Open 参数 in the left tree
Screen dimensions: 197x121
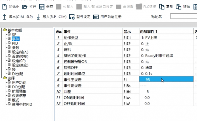coord(15,48)
